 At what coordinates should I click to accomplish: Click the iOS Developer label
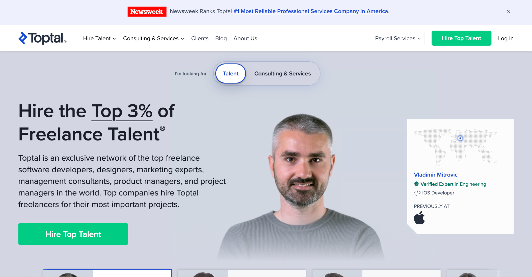(x=438, y=193)
